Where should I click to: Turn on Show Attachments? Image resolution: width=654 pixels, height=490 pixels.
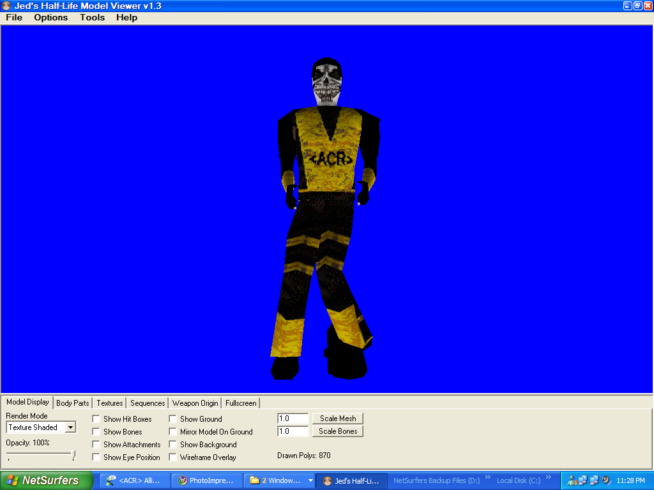(96, 445)
